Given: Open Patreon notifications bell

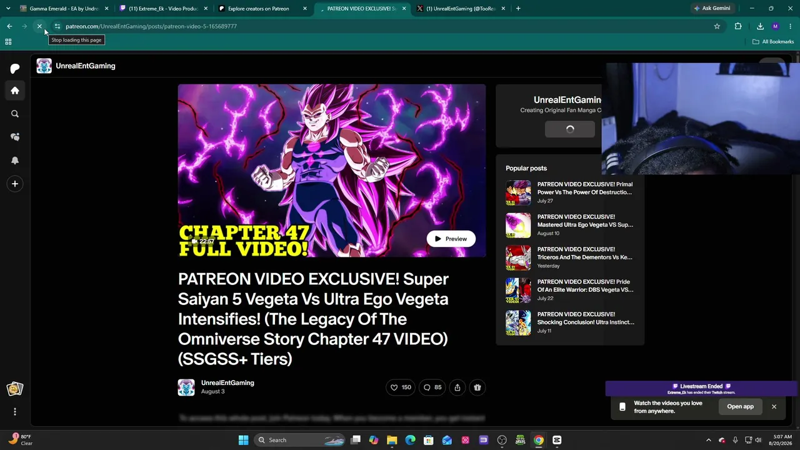Looking at the screenshot, I should pos(15,161).
